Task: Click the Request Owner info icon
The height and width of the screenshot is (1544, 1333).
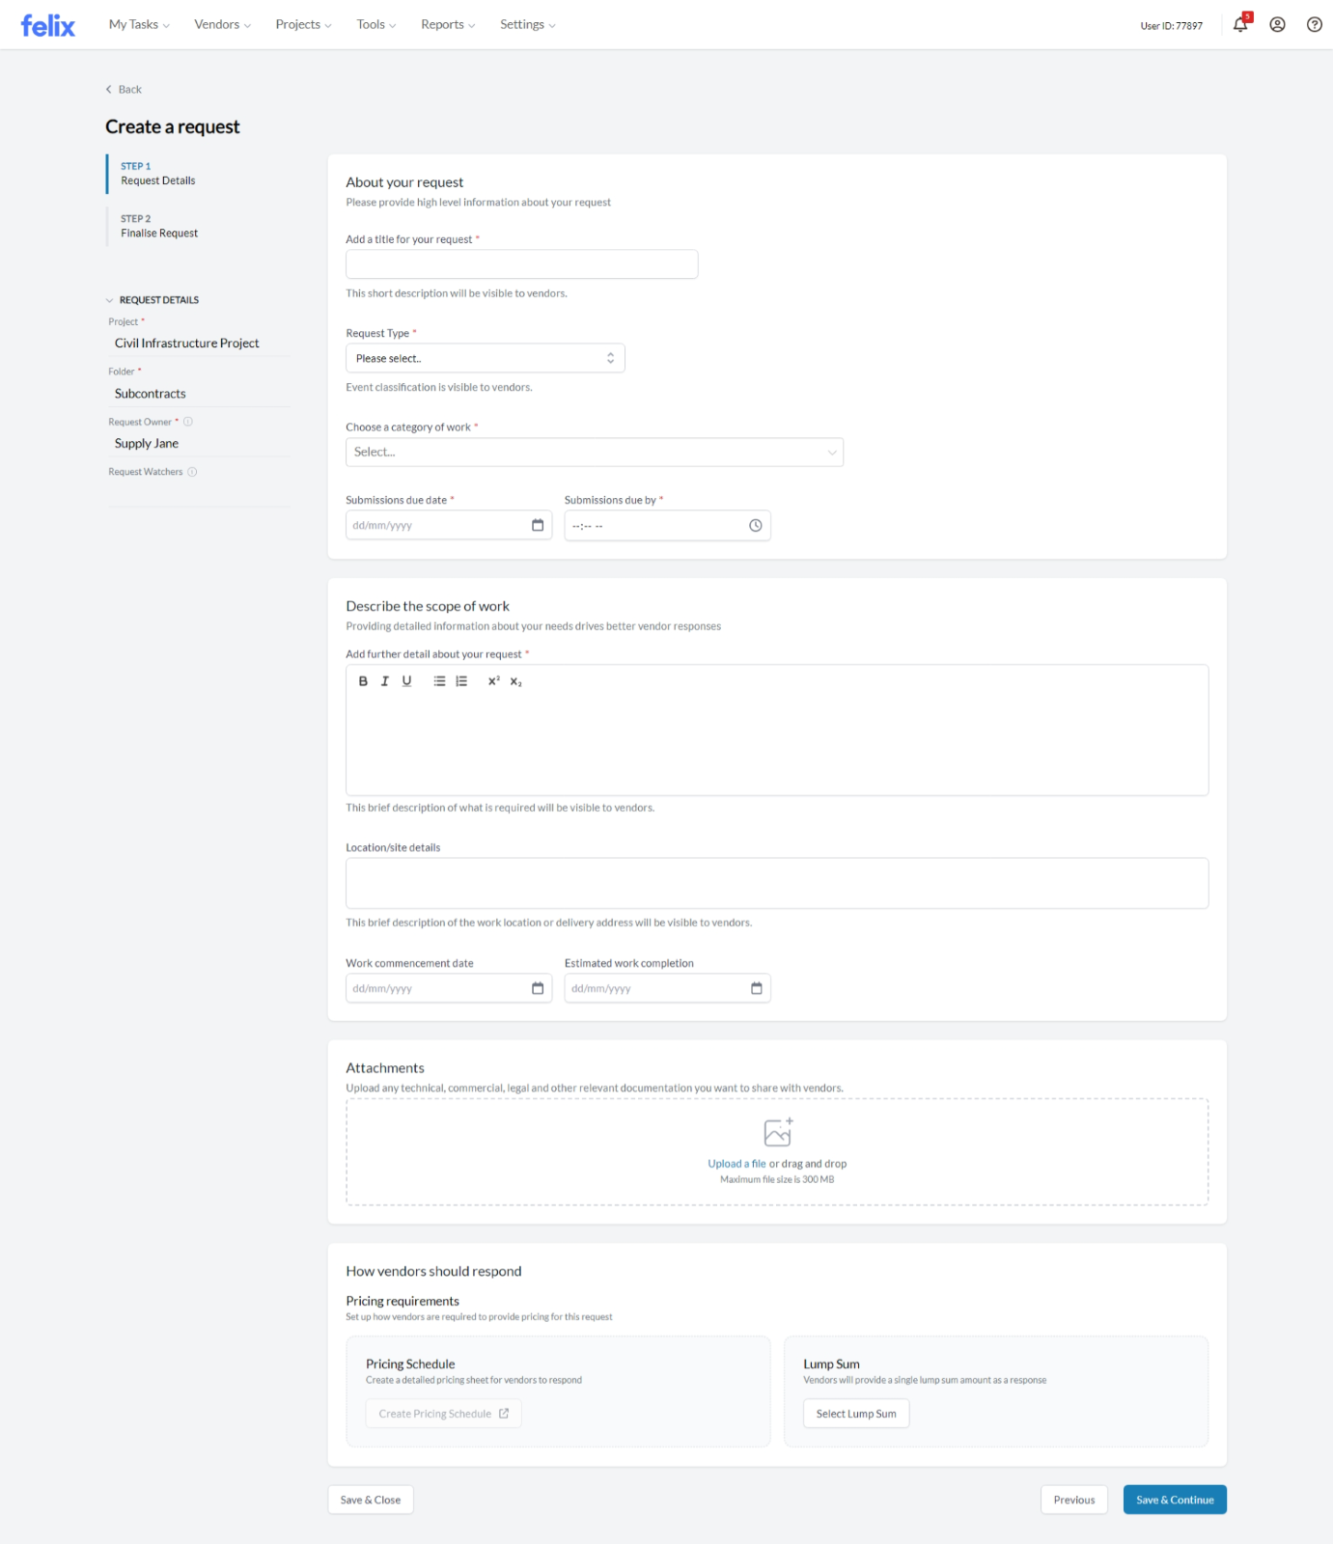Action: 188,422
